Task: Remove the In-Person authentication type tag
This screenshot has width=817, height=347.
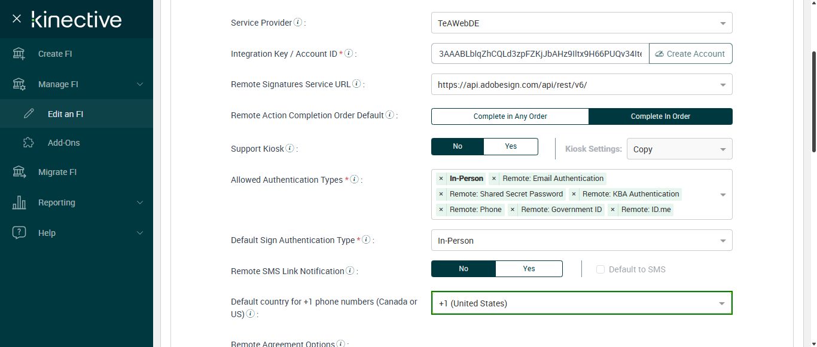Action: coord(441,179)
